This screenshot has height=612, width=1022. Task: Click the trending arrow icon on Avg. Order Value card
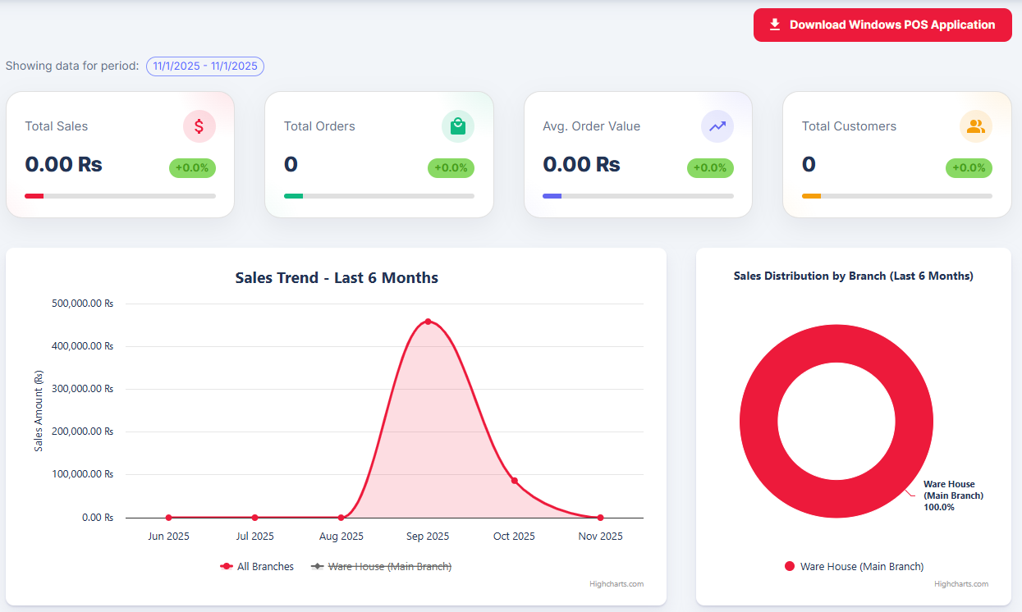pos(717,126)
